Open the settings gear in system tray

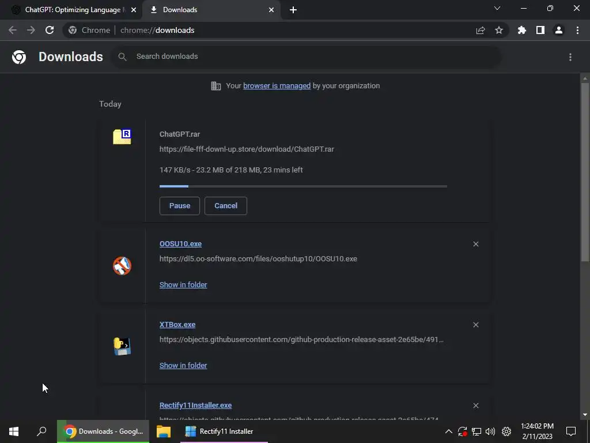[x=506, y=431]
